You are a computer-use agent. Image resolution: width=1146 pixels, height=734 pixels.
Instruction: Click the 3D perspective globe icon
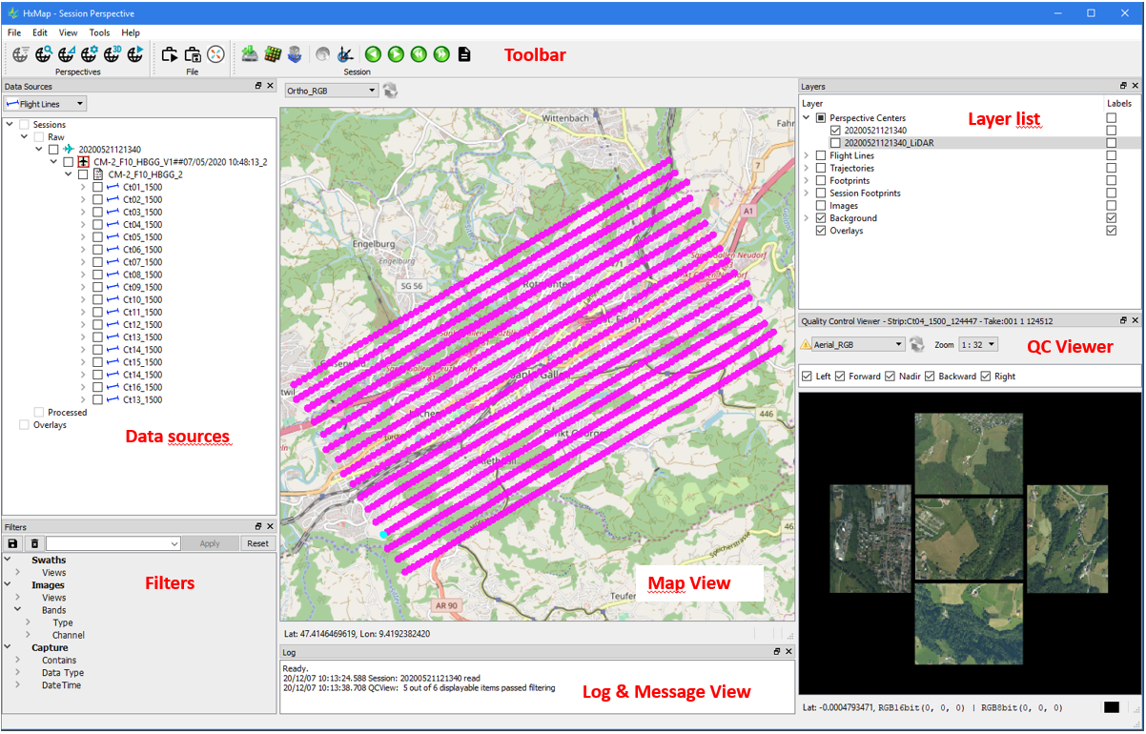pos(113,54)
